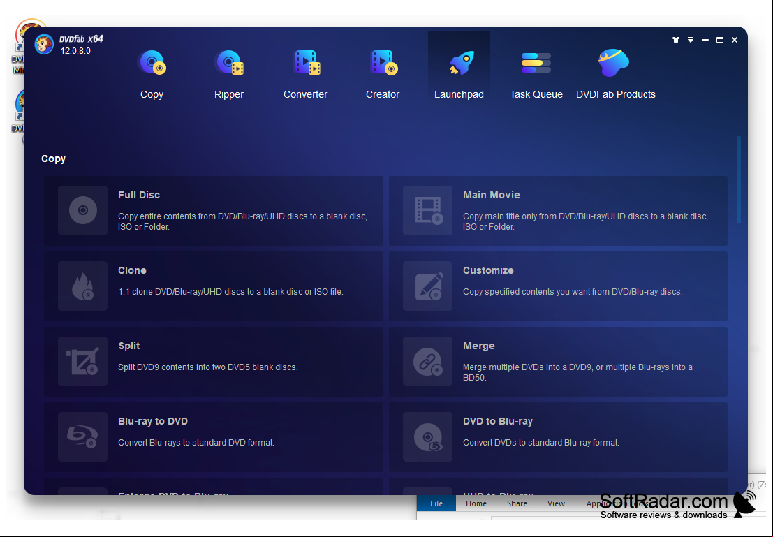
Task: Select the Customize copy mode
Action: click(x=558, y=286)
